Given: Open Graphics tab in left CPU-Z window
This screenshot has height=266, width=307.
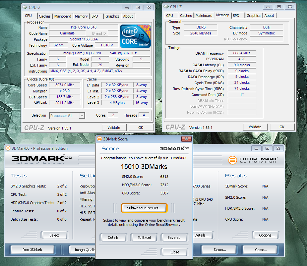Looking at the screenshot, I should tap(112, 16).
